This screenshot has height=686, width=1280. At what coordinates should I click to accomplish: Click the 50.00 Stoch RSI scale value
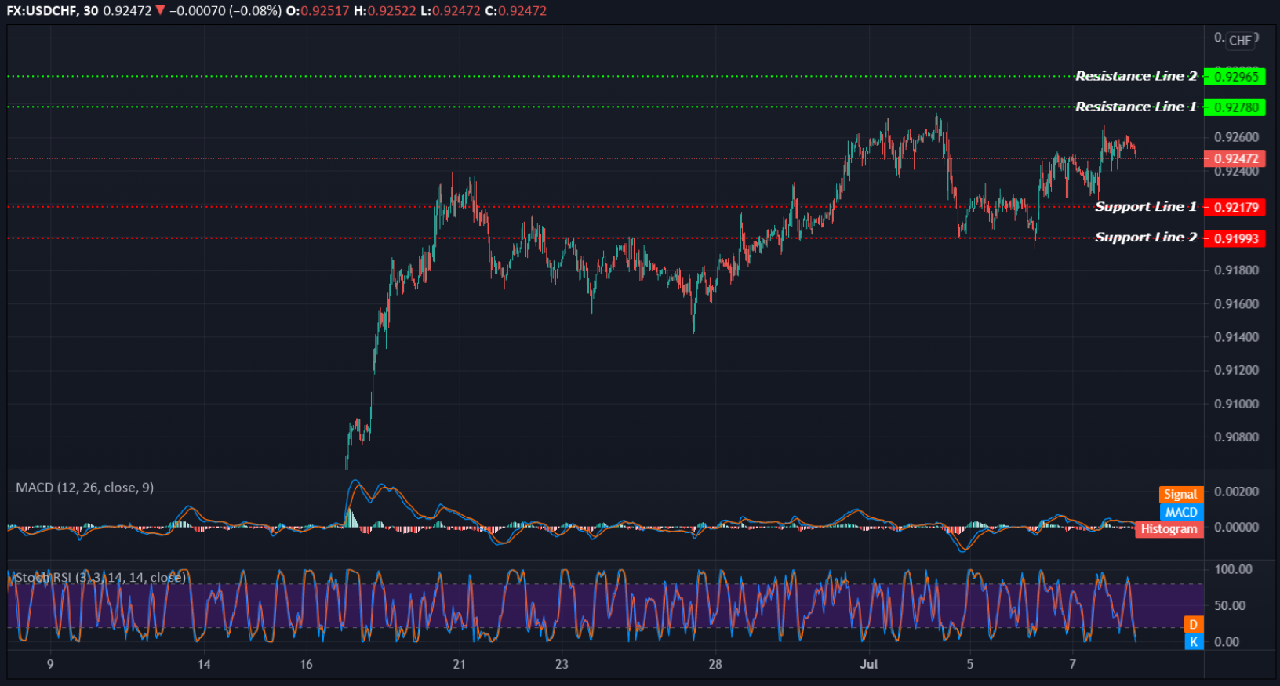click(x=1230, y=605)
